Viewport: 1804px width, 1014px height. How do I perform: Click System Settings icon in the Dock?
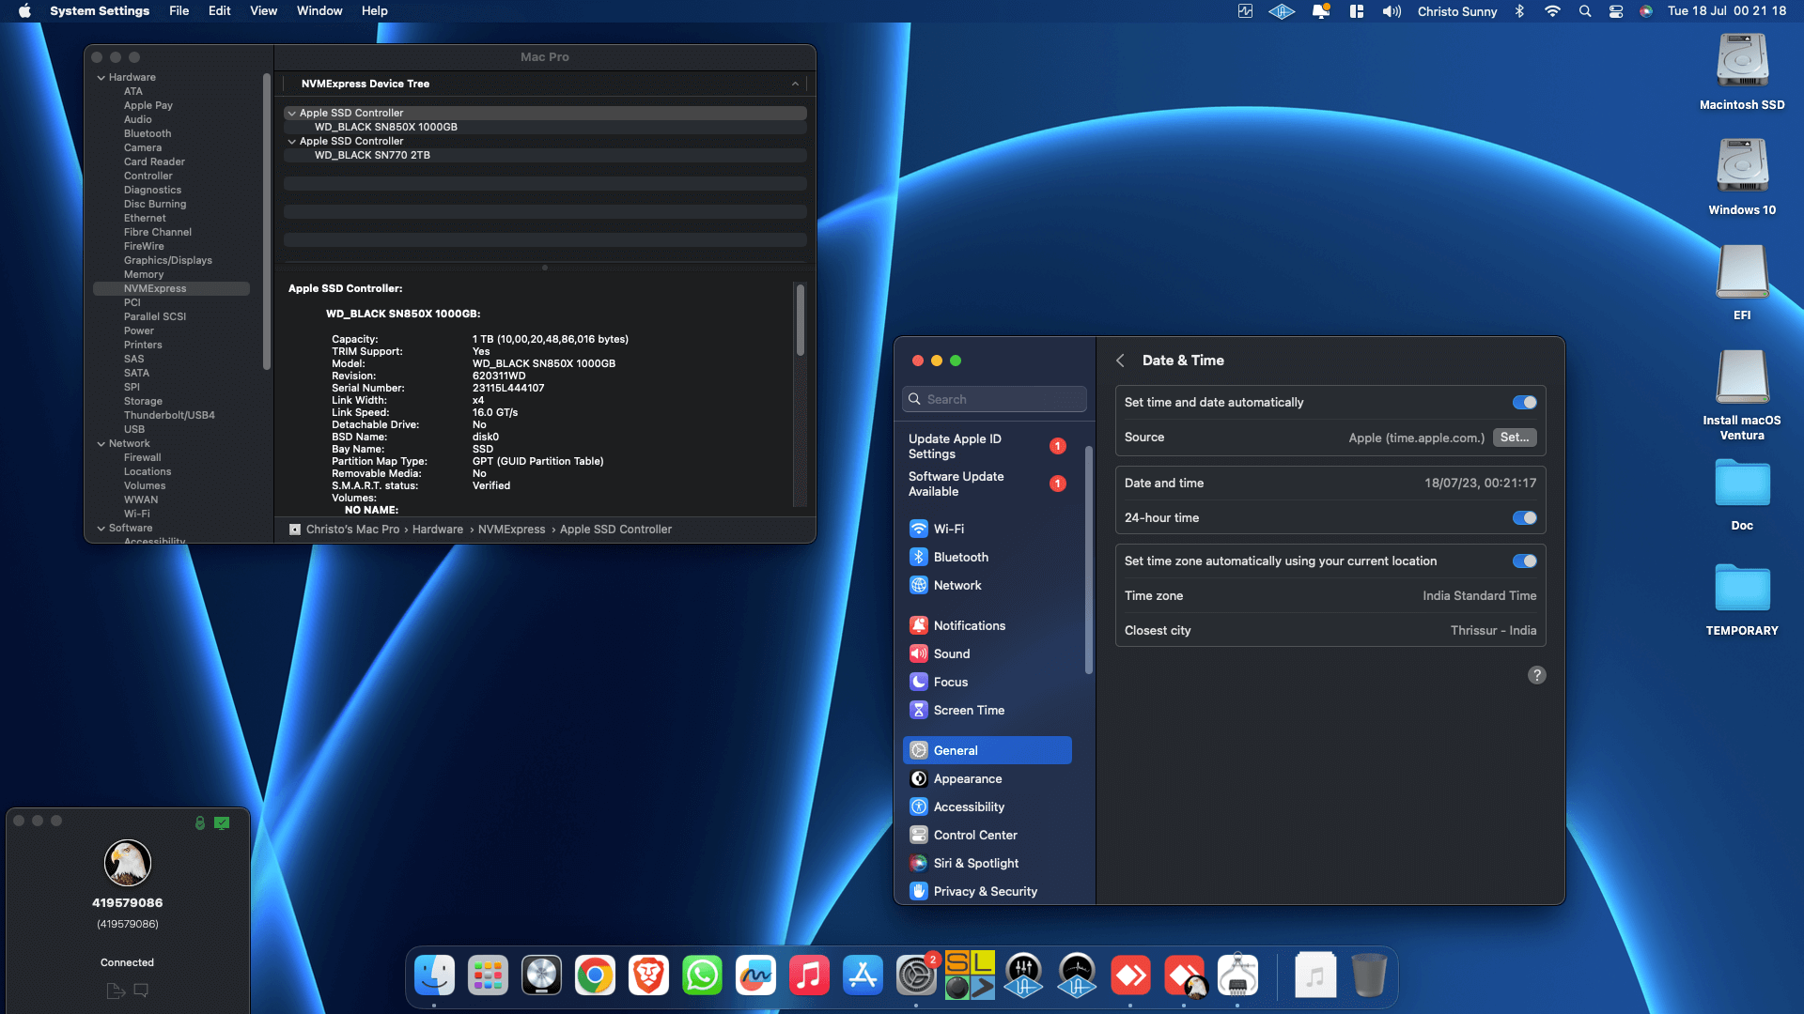916,976
